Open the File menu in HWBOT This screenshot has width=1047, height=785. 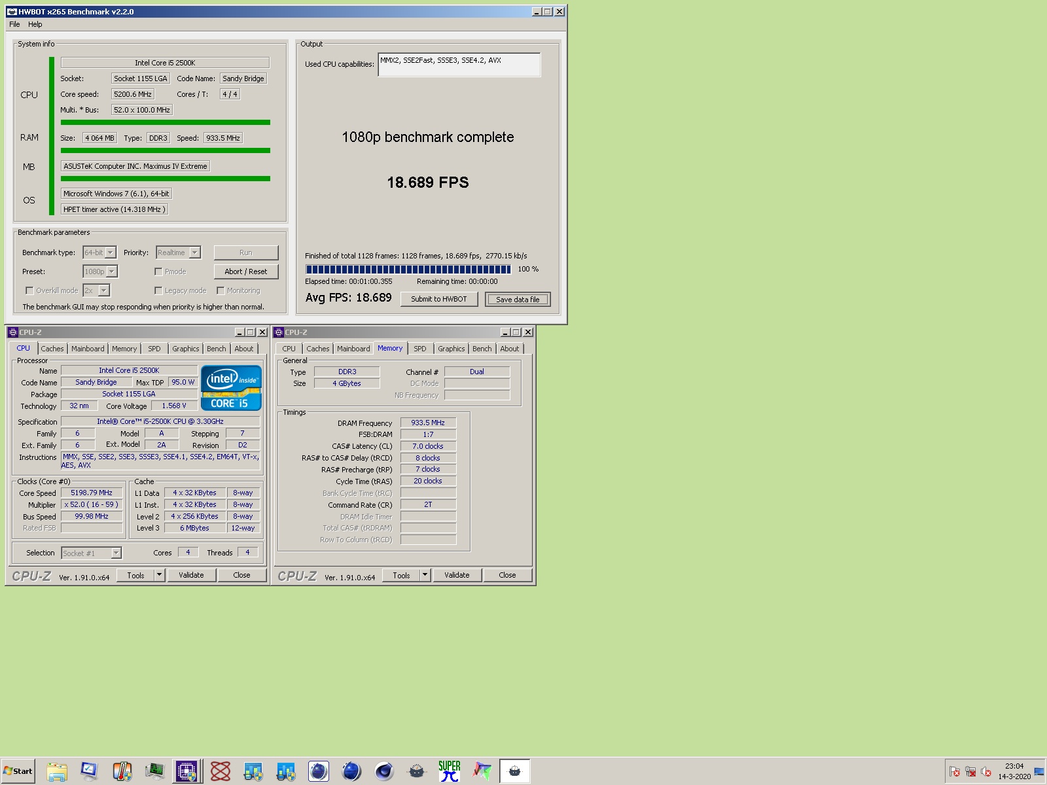[x=14, y=24]
